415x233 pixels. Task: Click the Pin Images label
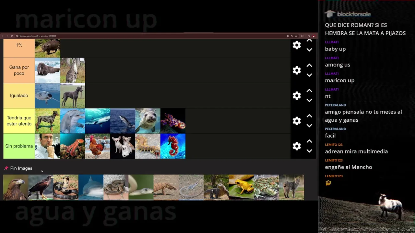pos(21,168)
